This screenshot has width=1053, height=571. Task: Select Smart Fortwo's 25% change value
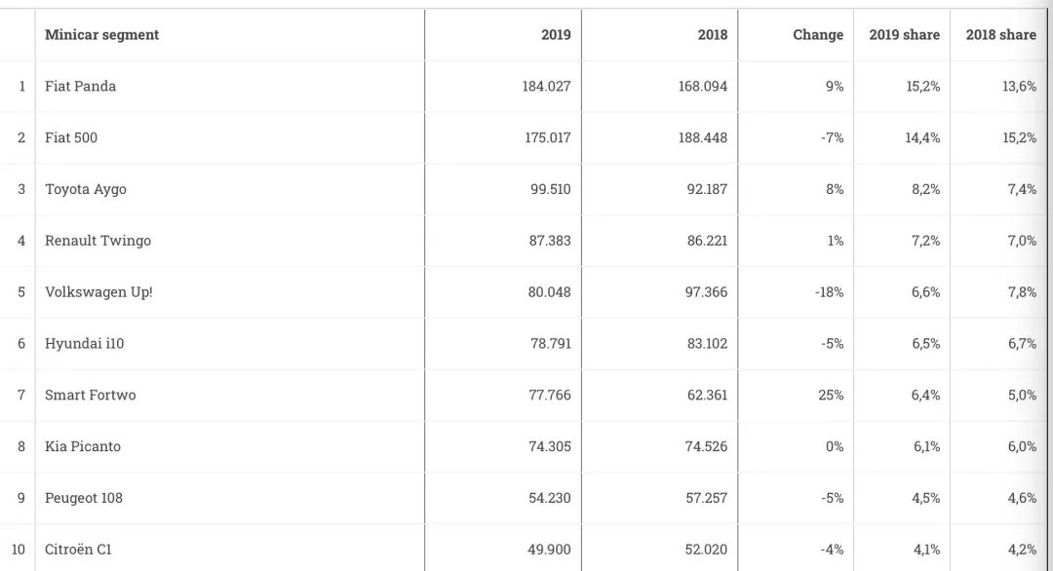point(834,396)
